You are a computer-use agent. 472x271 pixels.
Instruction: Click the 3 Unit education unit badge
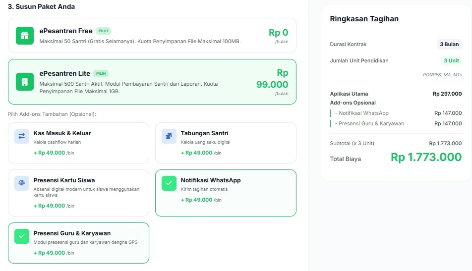pyautogui.click(x=451, y=60)
